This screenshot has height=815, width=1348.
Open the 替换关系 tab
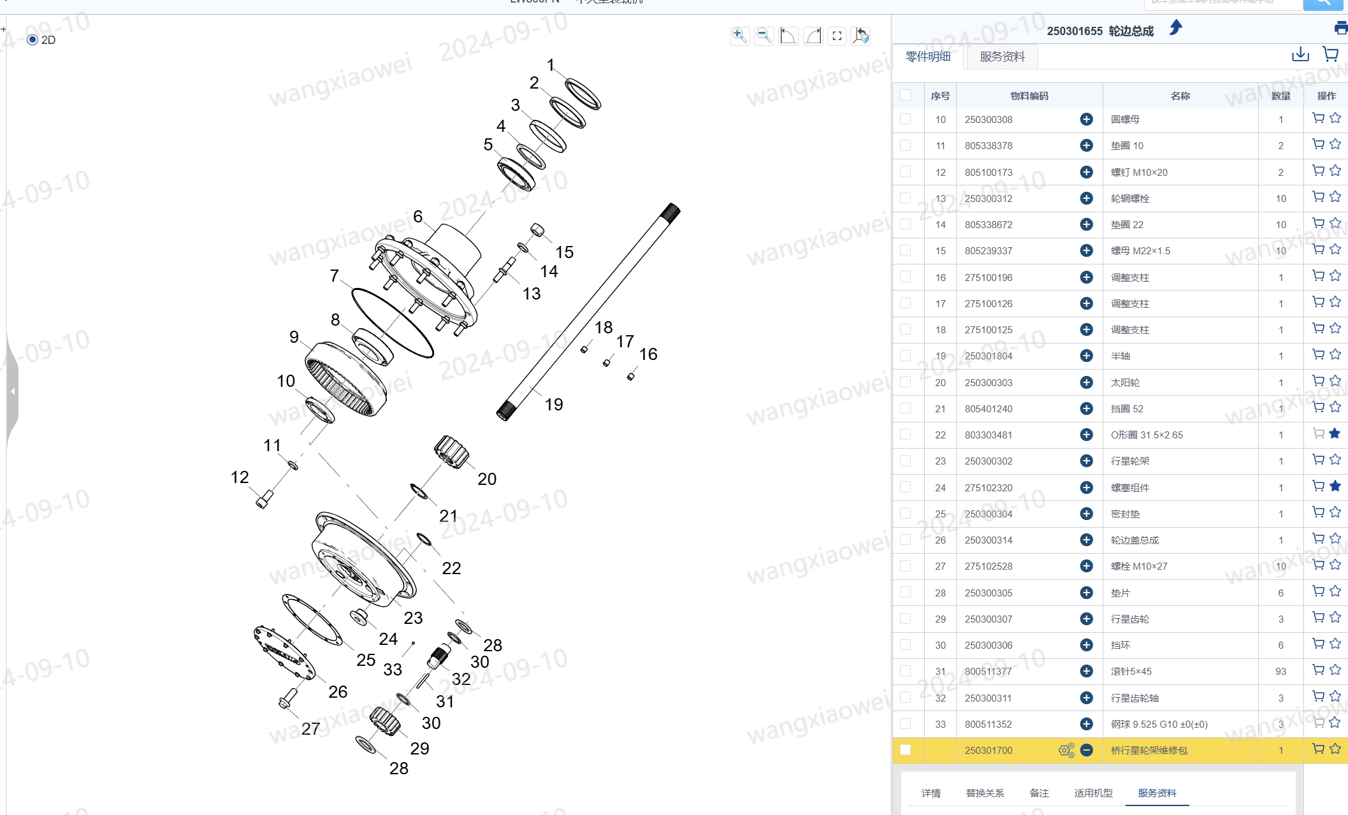pyautogui.click(x=985, y=793)
